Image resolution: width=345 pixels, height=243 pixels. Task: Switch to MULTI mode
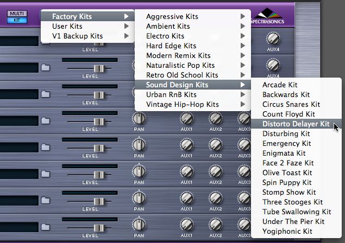coord(17,14)
